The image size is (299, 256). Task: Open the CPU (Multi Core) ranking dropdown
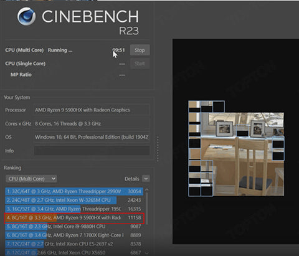coord(31,179)
